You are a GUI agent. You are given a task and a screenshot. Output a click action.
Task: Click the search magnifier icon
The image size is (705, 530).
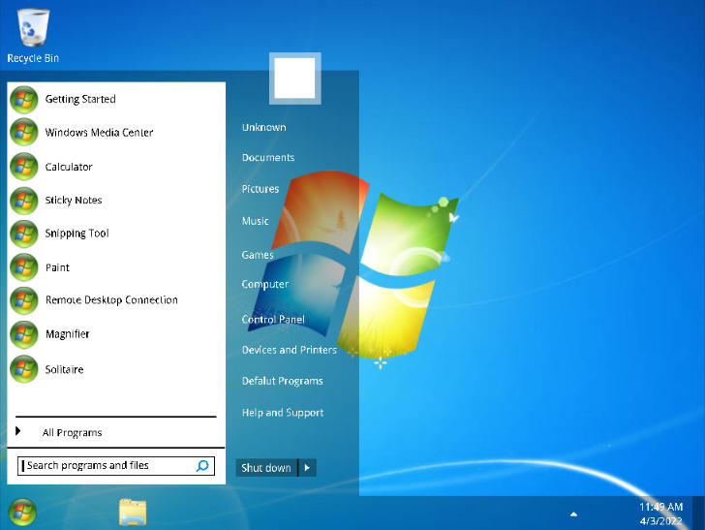pyautogui.click(x=202, y=466)
